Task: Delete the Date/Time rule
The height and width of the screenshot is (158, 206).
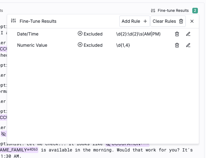Action: tap(177, 34)
